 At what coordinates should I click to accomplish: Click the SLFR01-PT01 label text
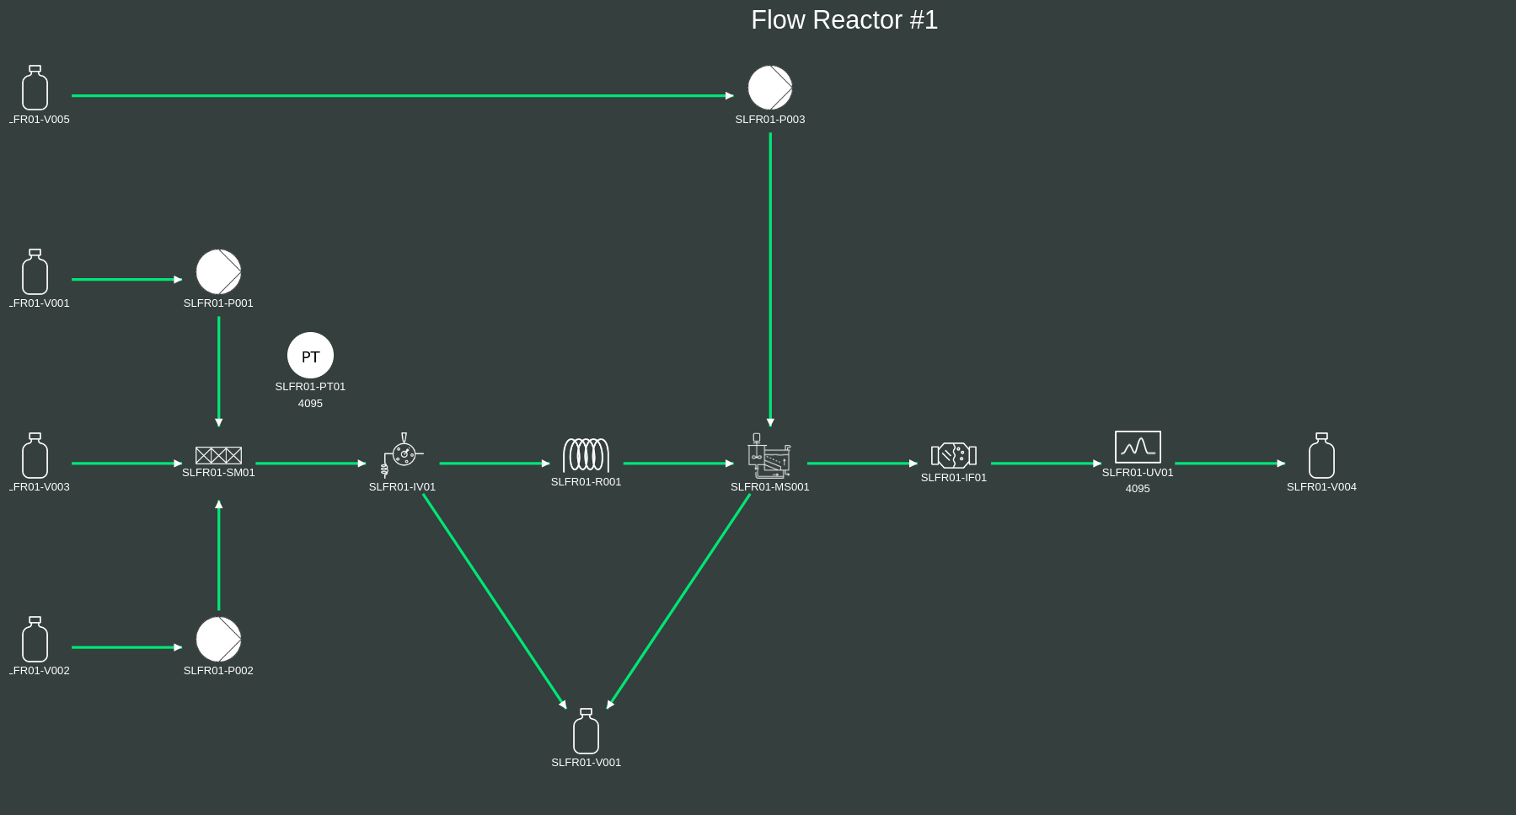310,387
